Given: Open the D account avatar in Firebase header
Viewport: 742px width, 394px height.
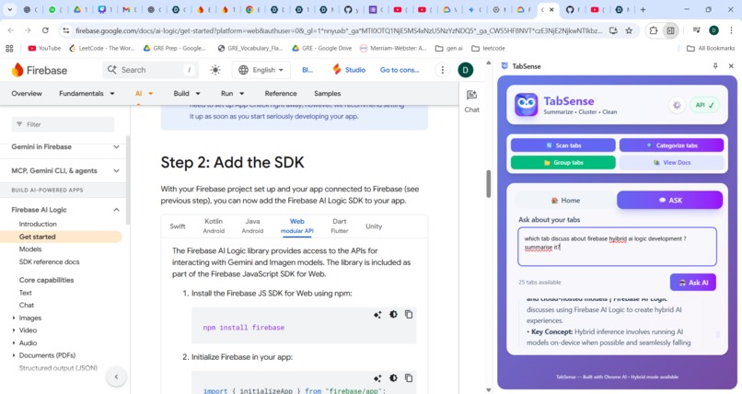Looking at the screenshot, I should point(466,70).
